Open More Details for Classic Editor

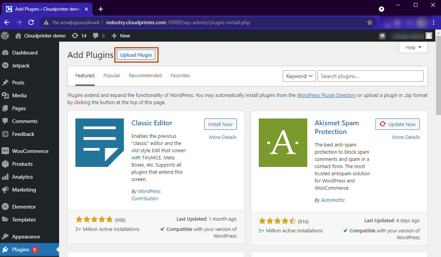click(223, 137)
